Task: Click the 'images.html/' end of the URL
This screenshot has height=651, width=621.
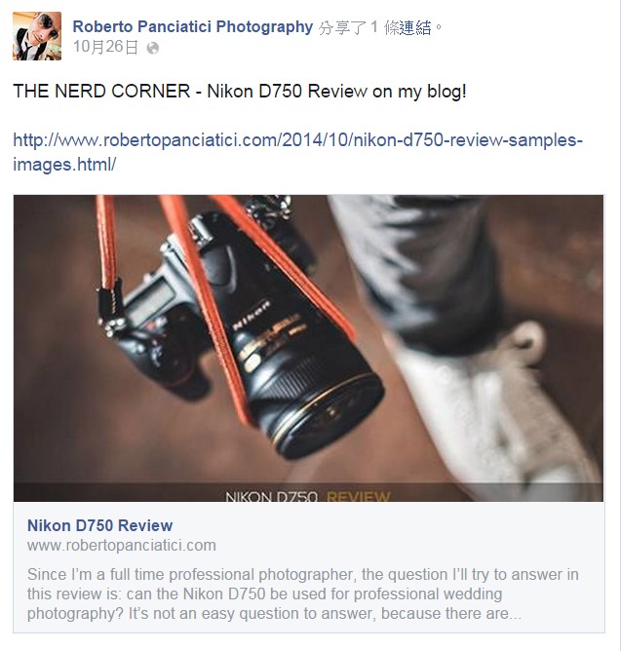Action: coord(64,165)
